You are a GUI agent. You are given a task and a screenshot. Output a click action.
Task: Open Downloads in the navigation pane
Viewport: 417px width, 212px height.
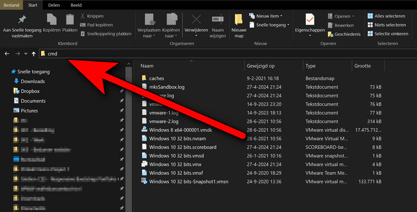29,81
